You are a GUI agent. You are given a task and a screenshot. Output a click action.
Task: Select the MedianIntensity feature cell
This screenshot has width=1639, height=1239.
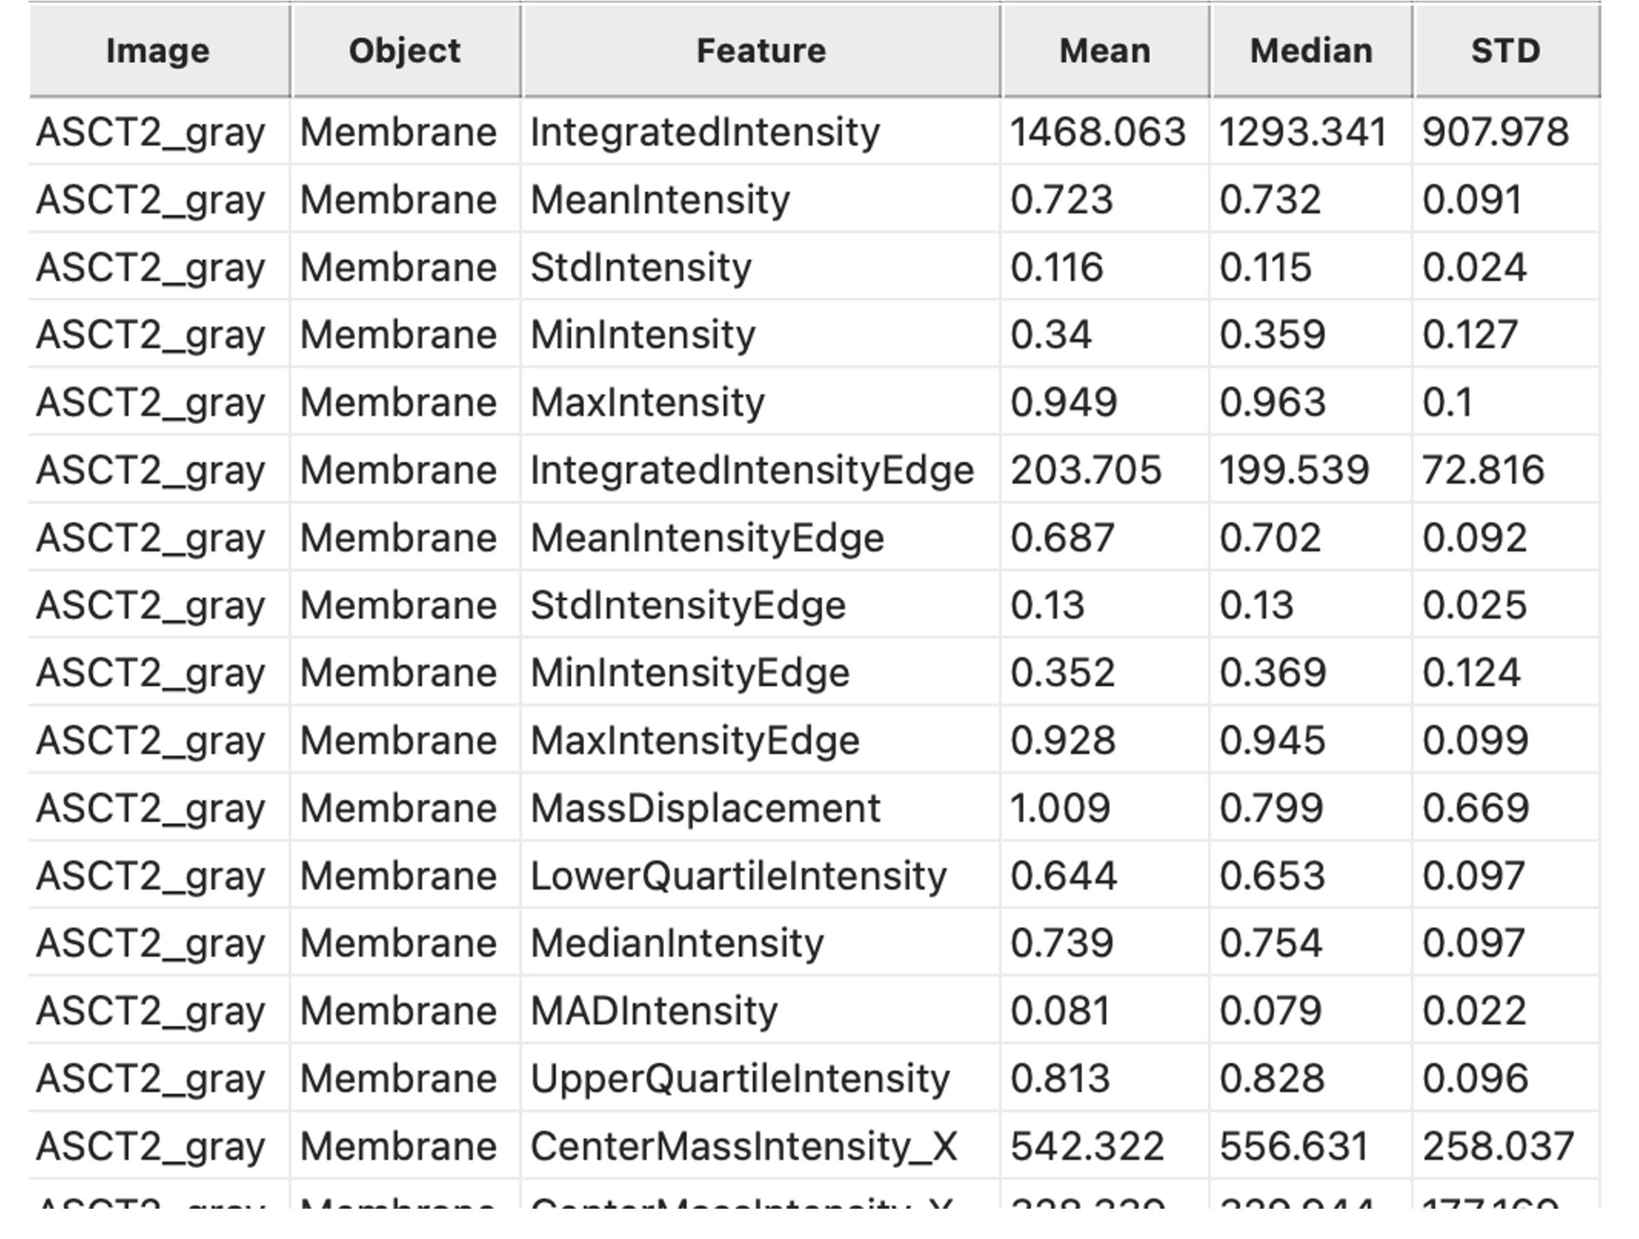(761, 943)
